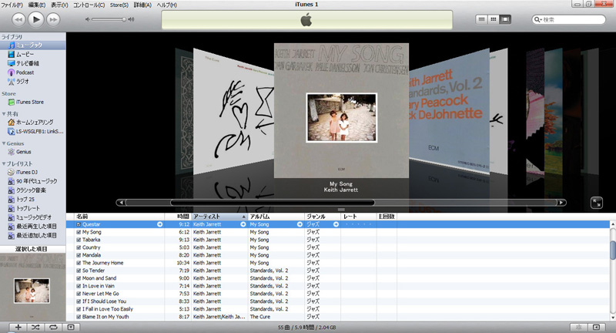616x333 pixels.
Task: Collapse the 共有 sidebar section
Action: point(3,113)
